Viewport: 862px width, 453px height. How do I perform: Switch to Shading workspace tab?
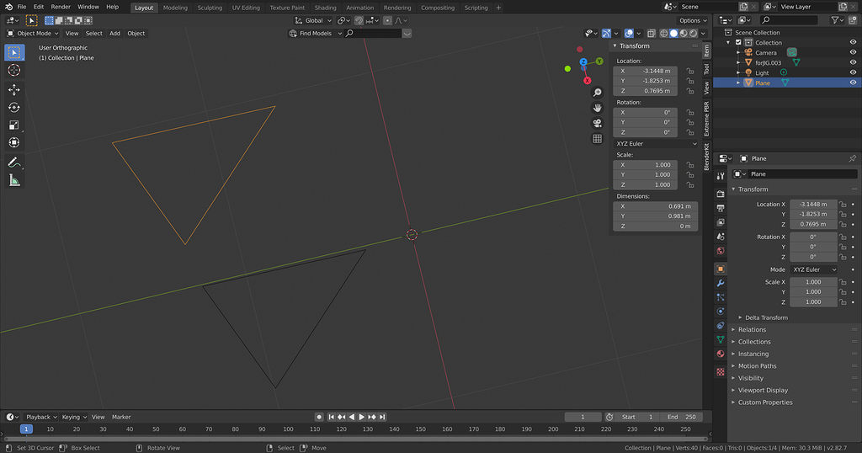[325, 8]
